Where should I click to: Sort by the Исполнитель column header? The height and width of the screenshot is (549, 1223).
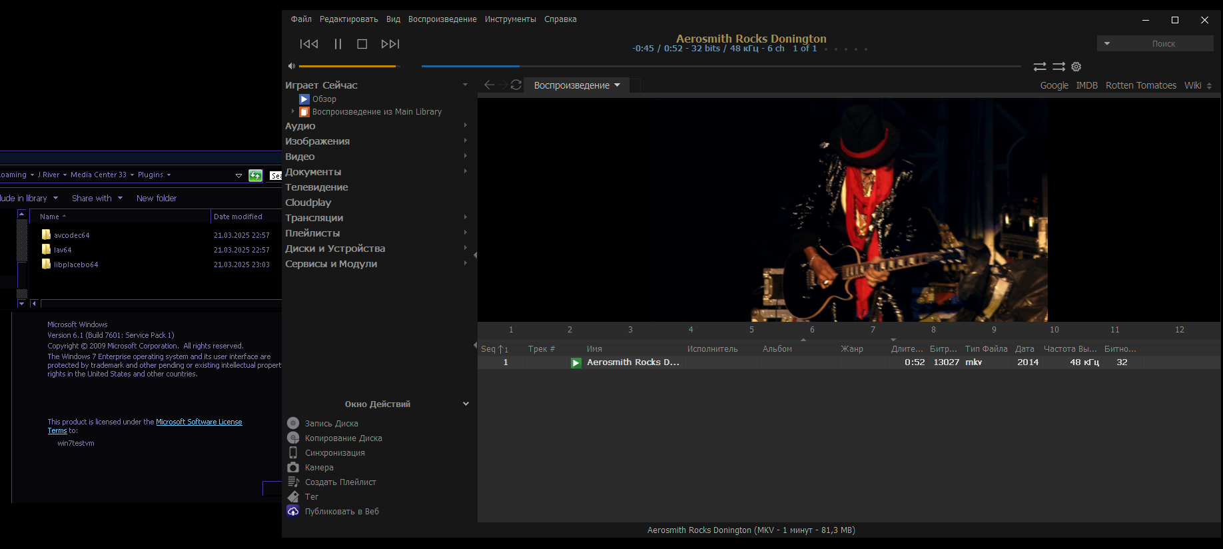(x=712, y=349)
